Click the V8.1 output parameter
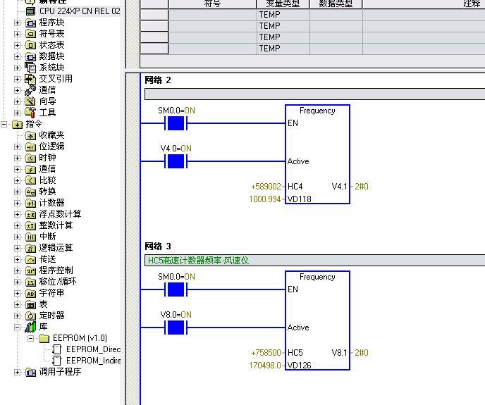 339,353
